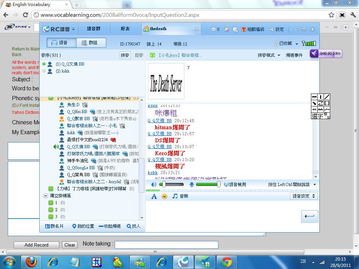This screenshot has width=359, height=269.
Task: Click The Death Server logo thumbnail
Action: click(166, 81)
